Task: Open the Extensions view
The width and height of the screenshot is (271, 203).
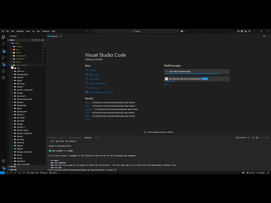Action: click(3, 64)
